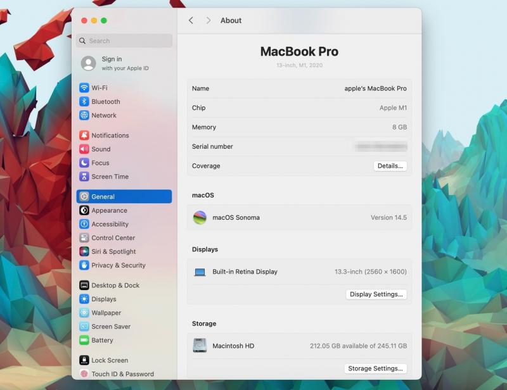The width and height of the screenshot is (507, 390).
Task: Select the Accessibility icon
Action: click(84, 224)
